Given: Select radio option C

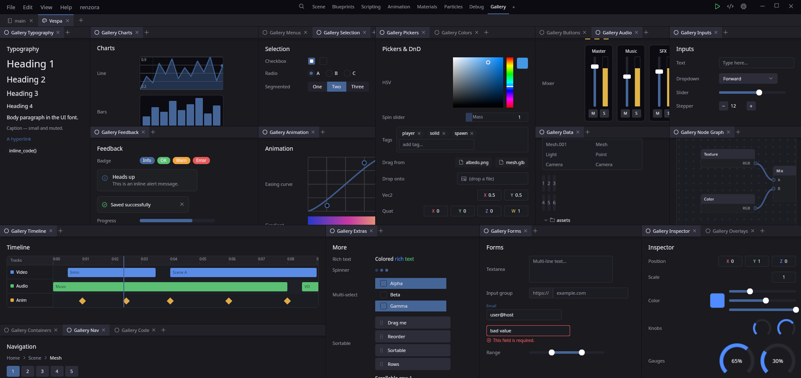Looking at the screenshot, I should point(347,73).
